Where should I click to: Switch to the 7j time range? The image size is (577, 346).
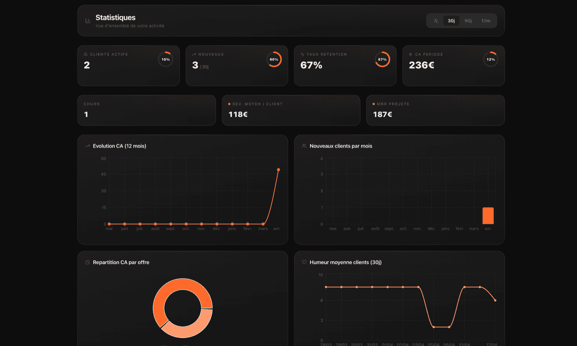tap(435, 21)
